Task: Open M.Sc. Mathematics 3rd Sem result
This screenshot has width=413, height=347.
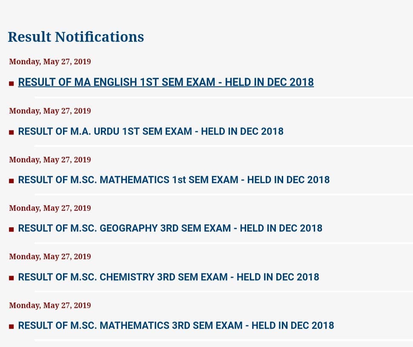Action: tap(176, 325)
